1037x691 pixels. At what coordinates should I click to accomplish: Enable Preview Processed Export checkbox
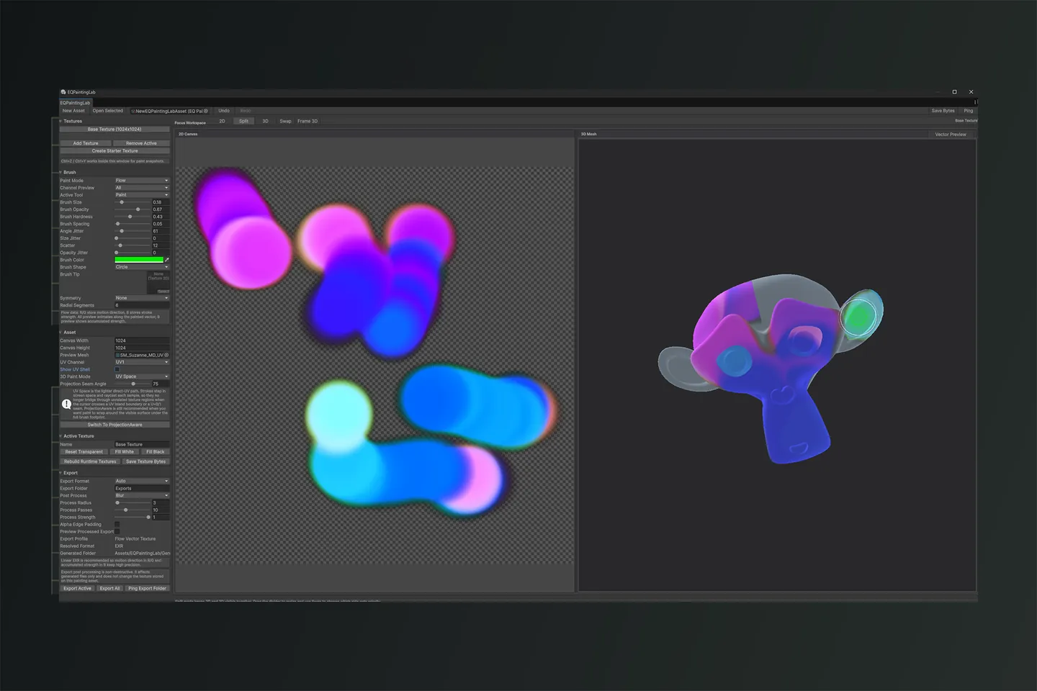(x=117, y=531)
